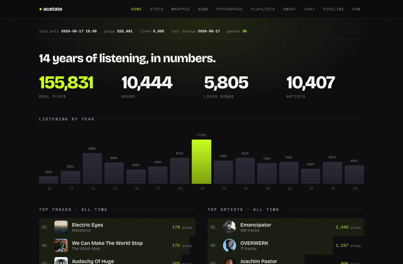403x264 pixels.
Task: Click the '15 bar showing 626h
Action: [x=114, y=173]
